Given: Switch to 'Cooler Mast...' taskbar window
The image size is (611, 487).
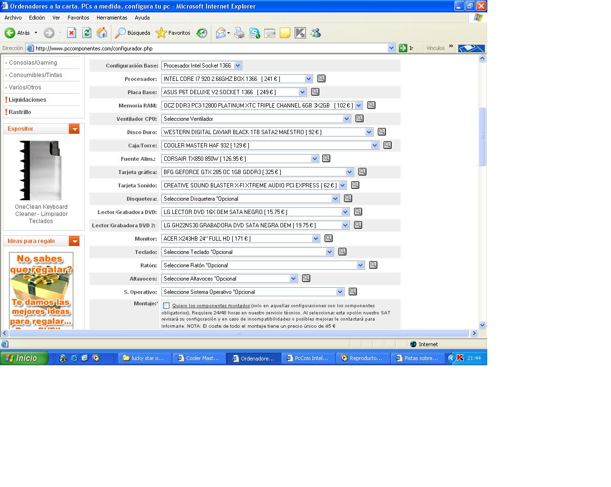Looking at the screenshot, I should coord(199,358).
